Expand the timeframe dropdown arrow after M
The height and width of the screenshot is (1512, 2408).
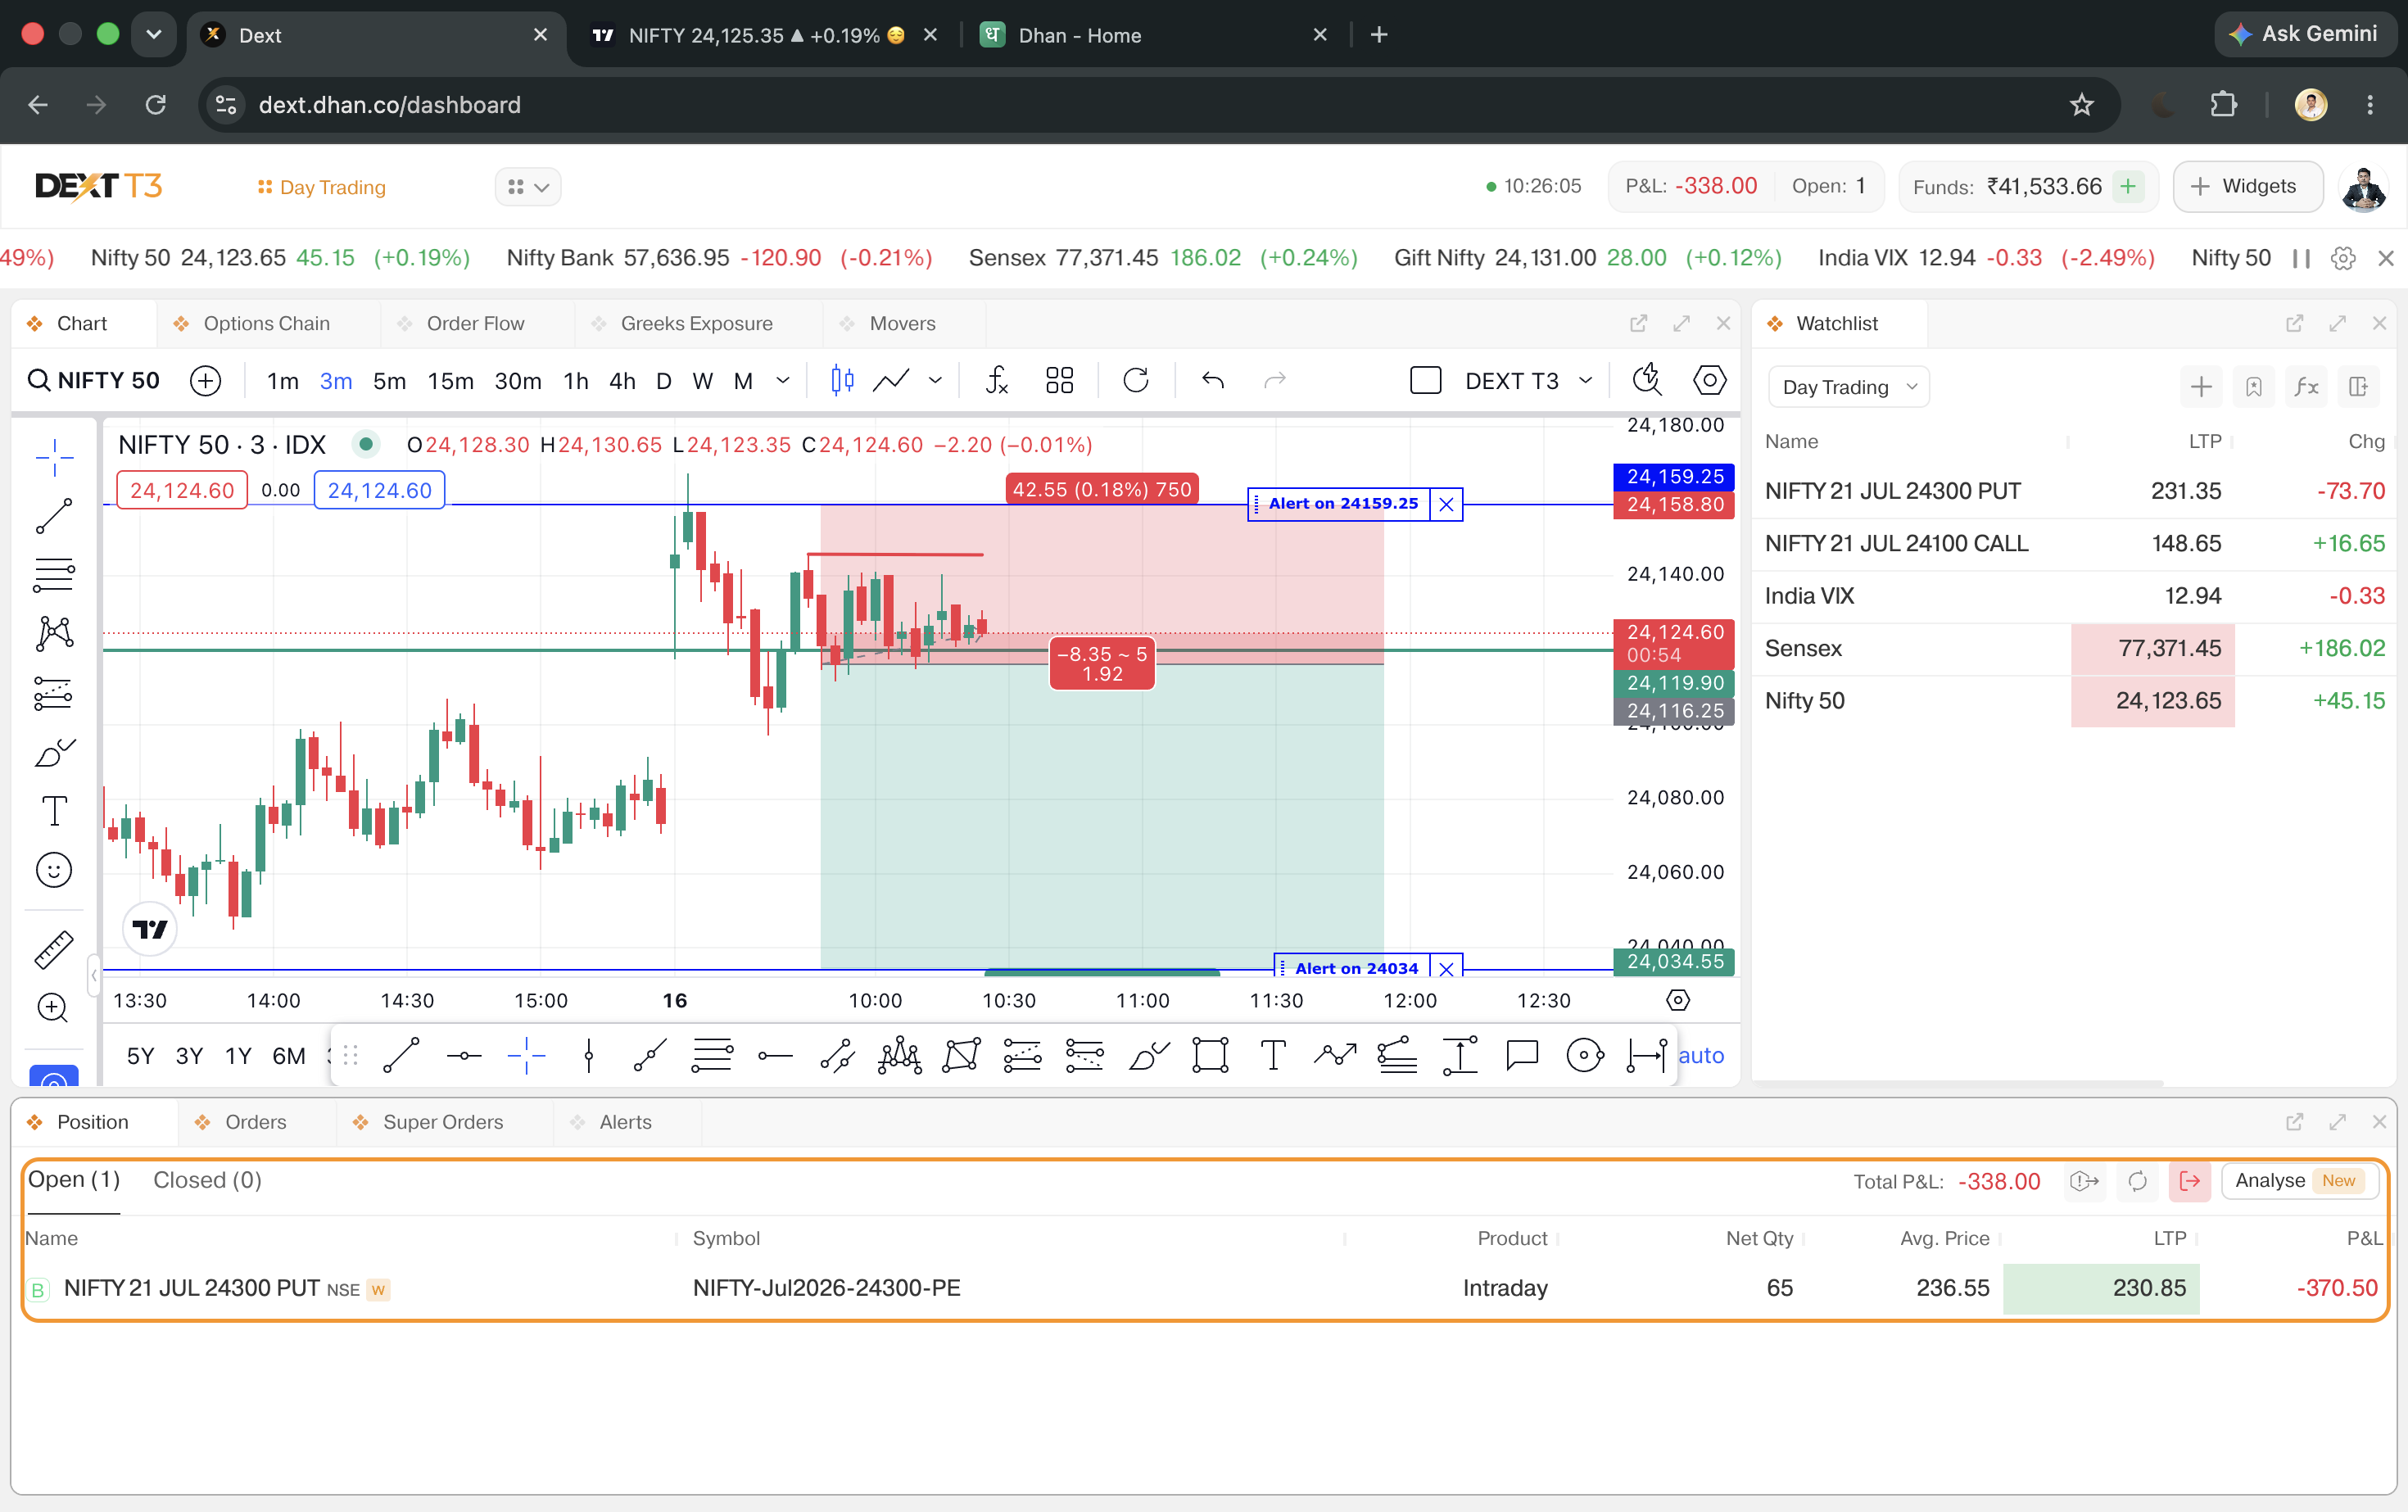pyautogui.click(x=783, y=381)
